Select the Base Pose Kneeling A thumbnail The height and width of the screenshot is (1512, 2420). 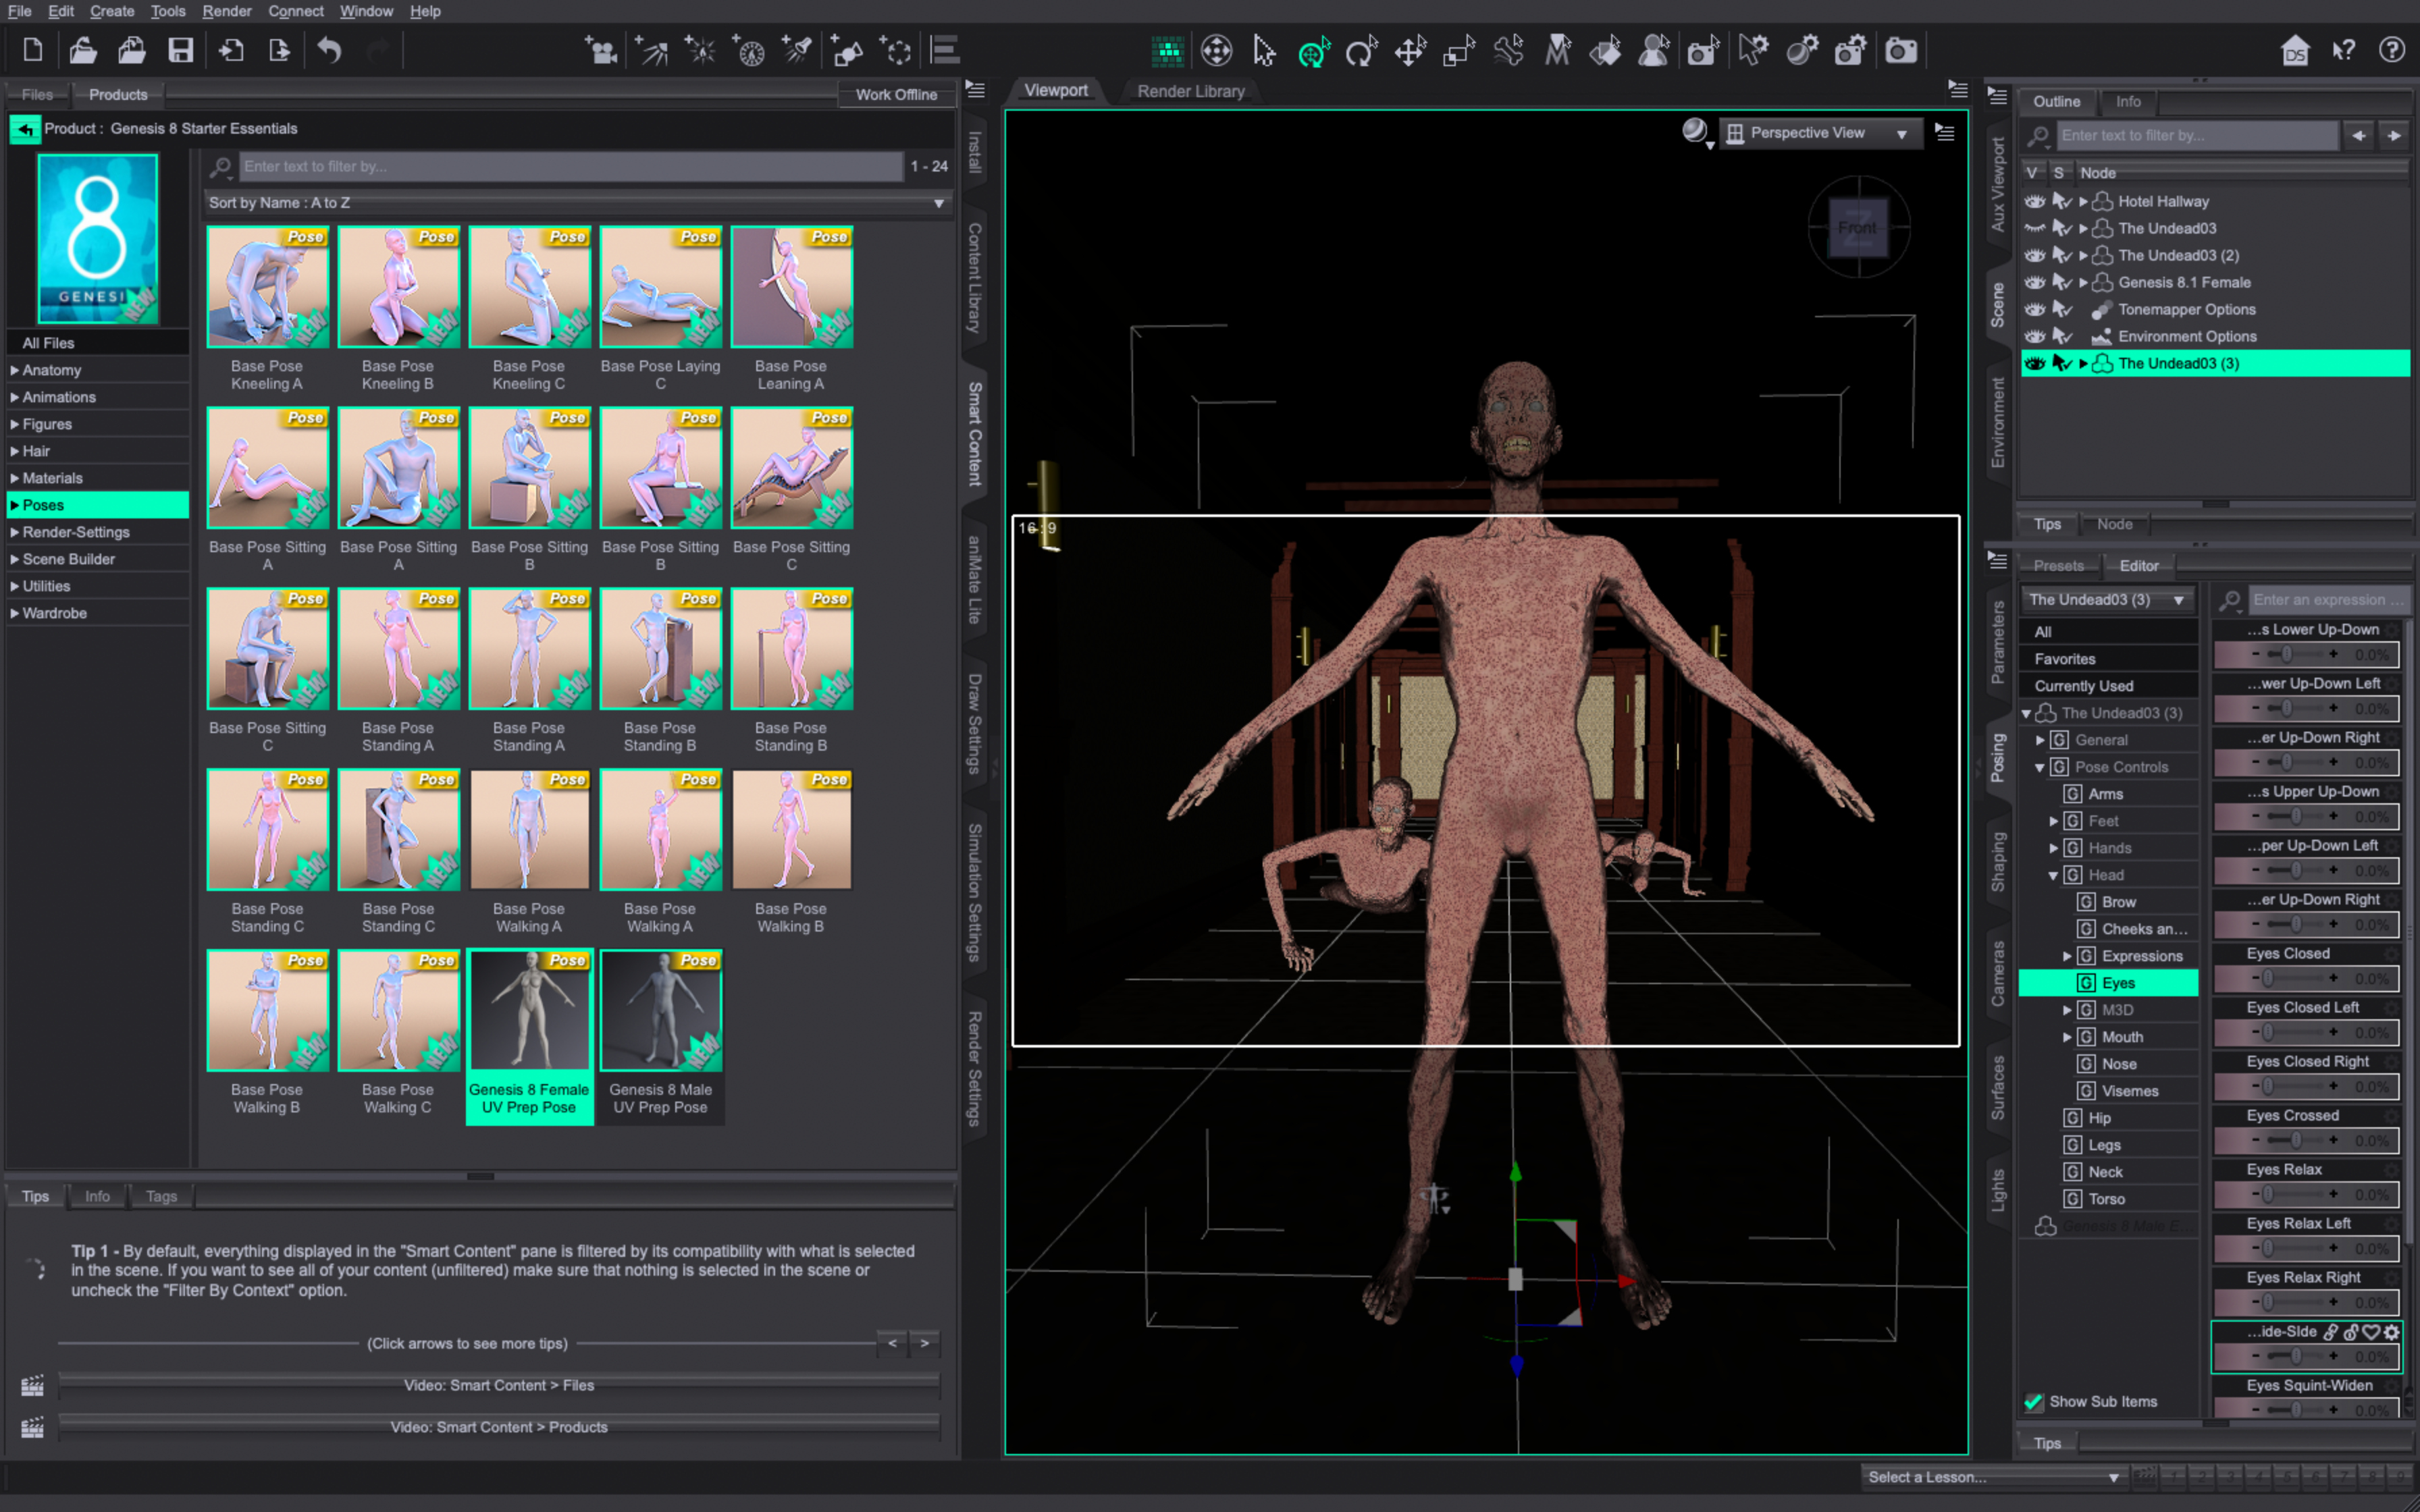coord(267,287)
